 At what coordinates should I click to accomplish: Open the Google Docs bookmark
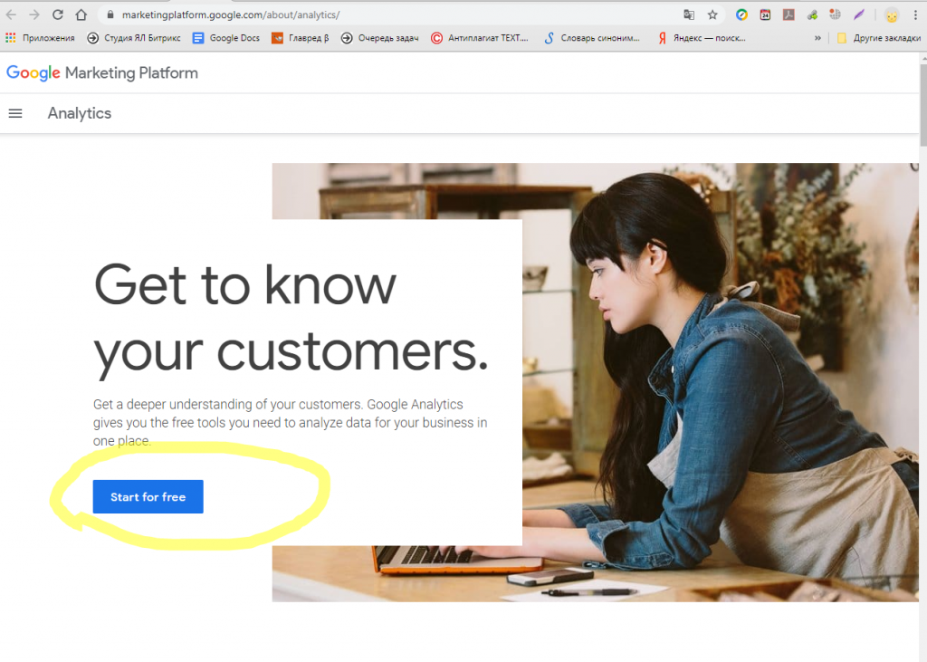(226, 38)
